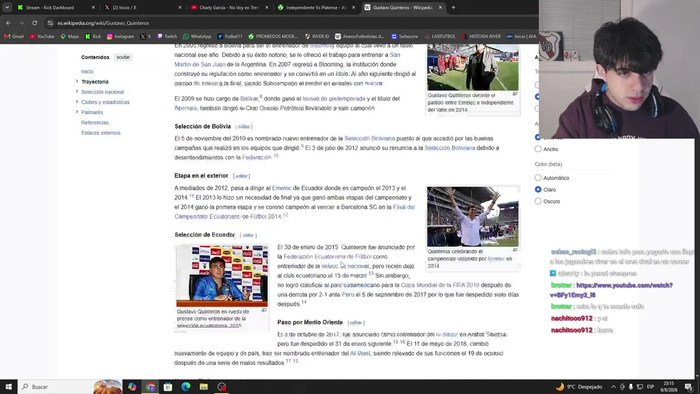This screenshot has height=394, width=700.
Task: Open the clock showing 23:15
Action: (669, 387)
